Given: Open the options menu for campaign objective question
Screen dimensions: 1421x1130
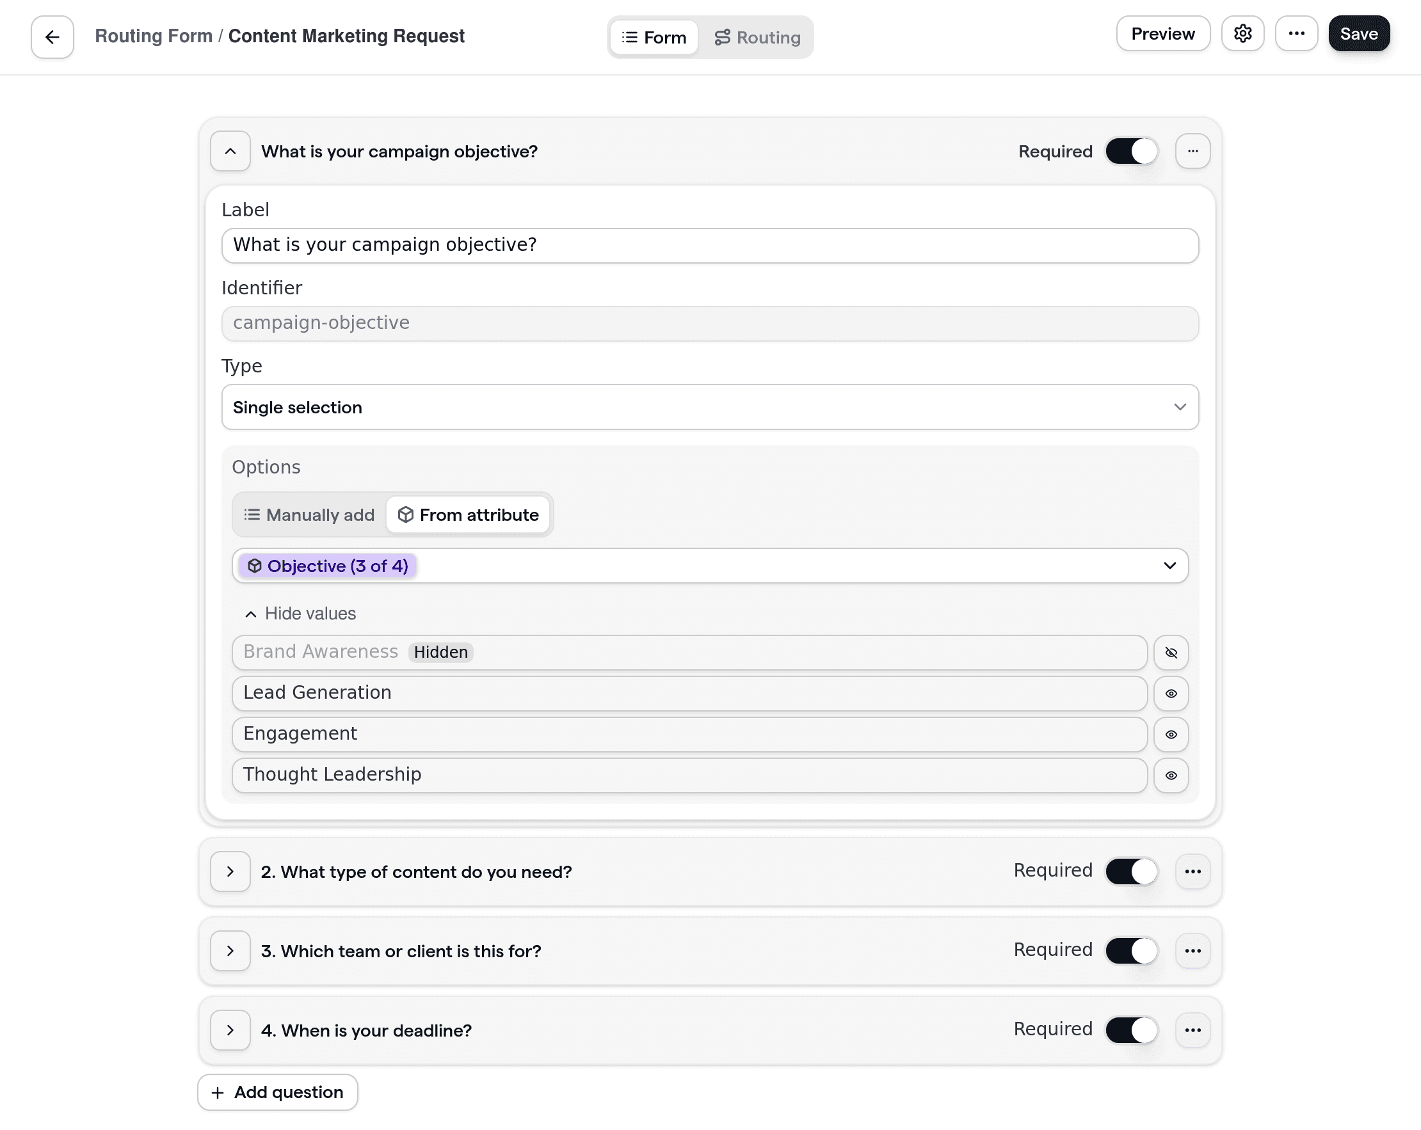Looking at the screenshot, I should tap(1193, 151).
